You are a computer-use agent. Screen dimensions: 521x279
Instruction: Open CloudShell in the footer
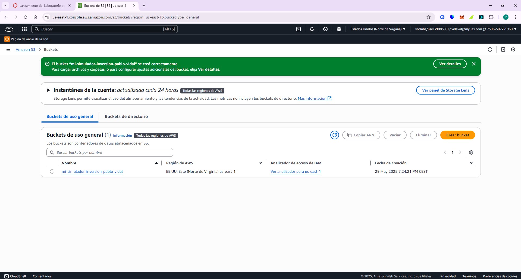click(15, 276)
